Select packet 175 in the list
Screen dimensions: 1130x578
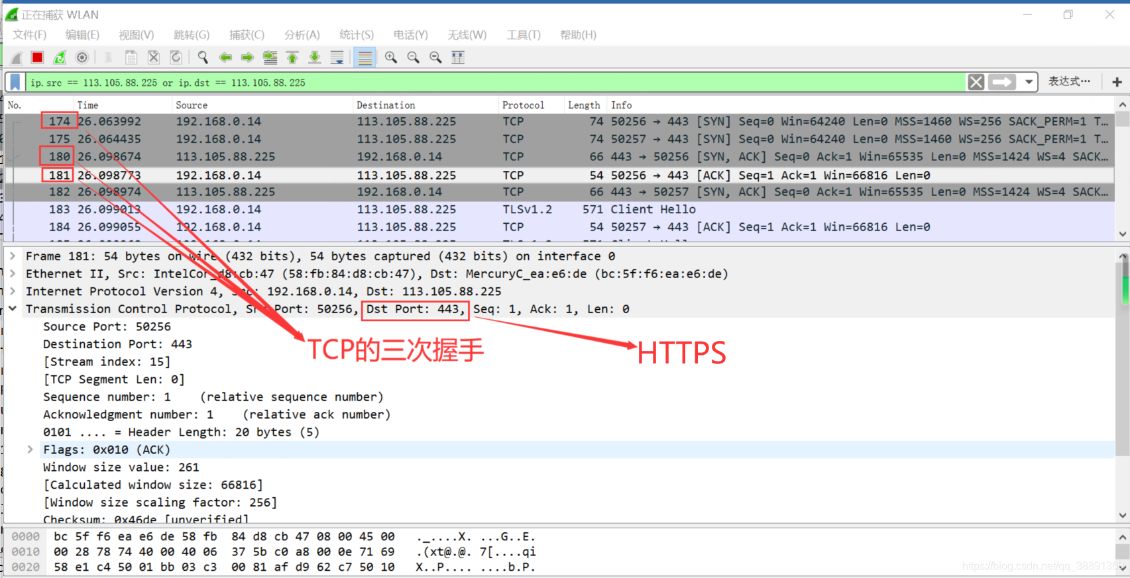[559, 139]
